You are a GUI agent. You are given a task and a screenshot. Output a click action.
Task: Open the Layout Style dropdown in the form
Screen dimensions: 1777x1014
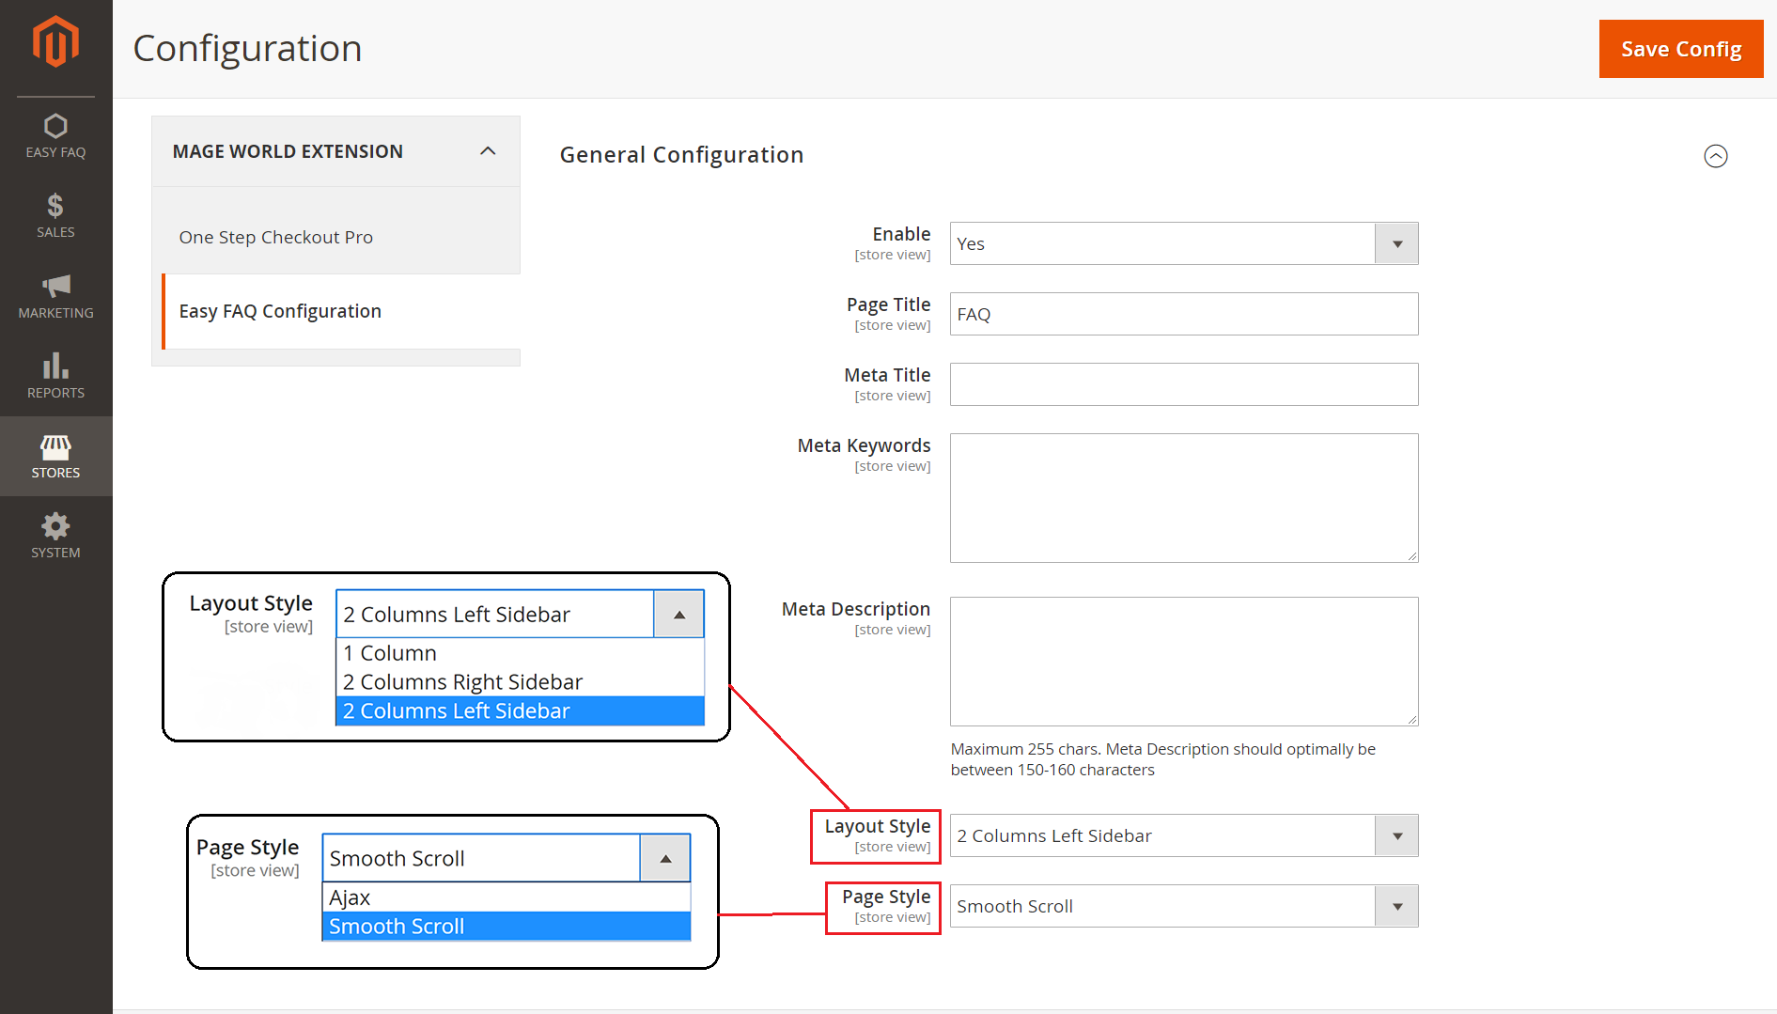point(1184,835)
